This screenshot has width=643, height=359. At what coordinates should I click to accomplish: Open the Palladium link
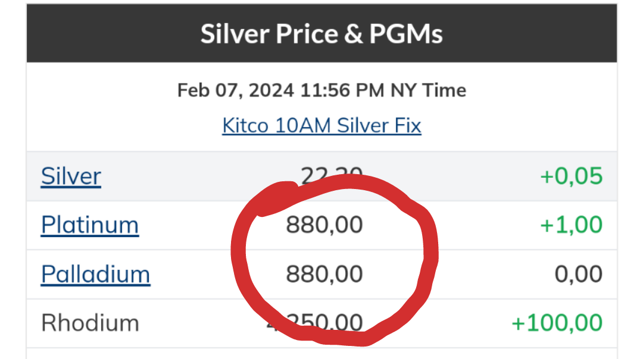click(x=95, y=275)
